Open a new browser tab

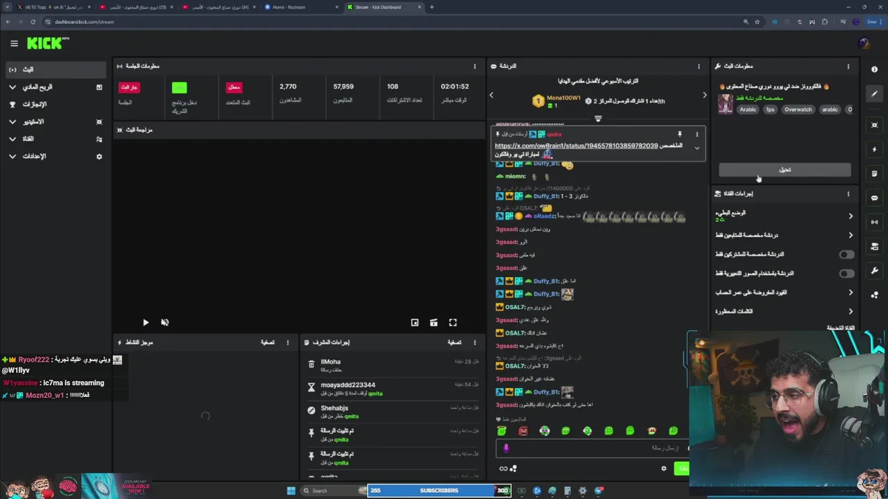click(x=432, y=7)
